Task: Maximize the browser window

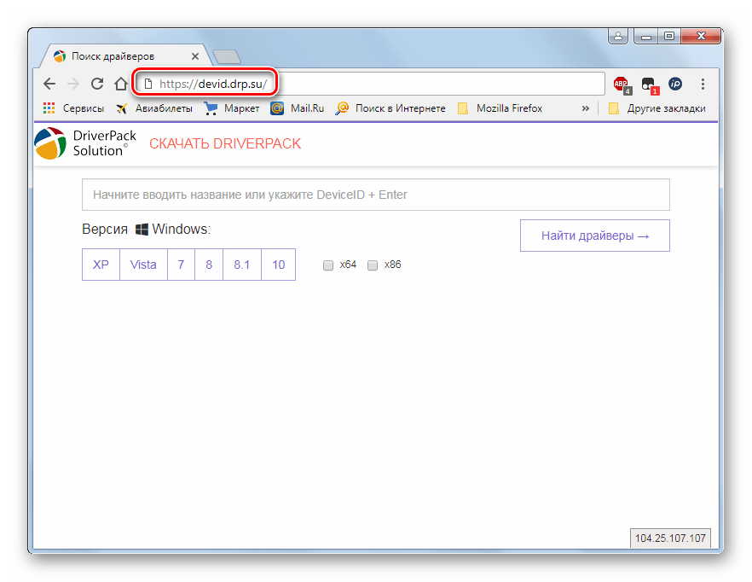Action: tap(669, 36)
